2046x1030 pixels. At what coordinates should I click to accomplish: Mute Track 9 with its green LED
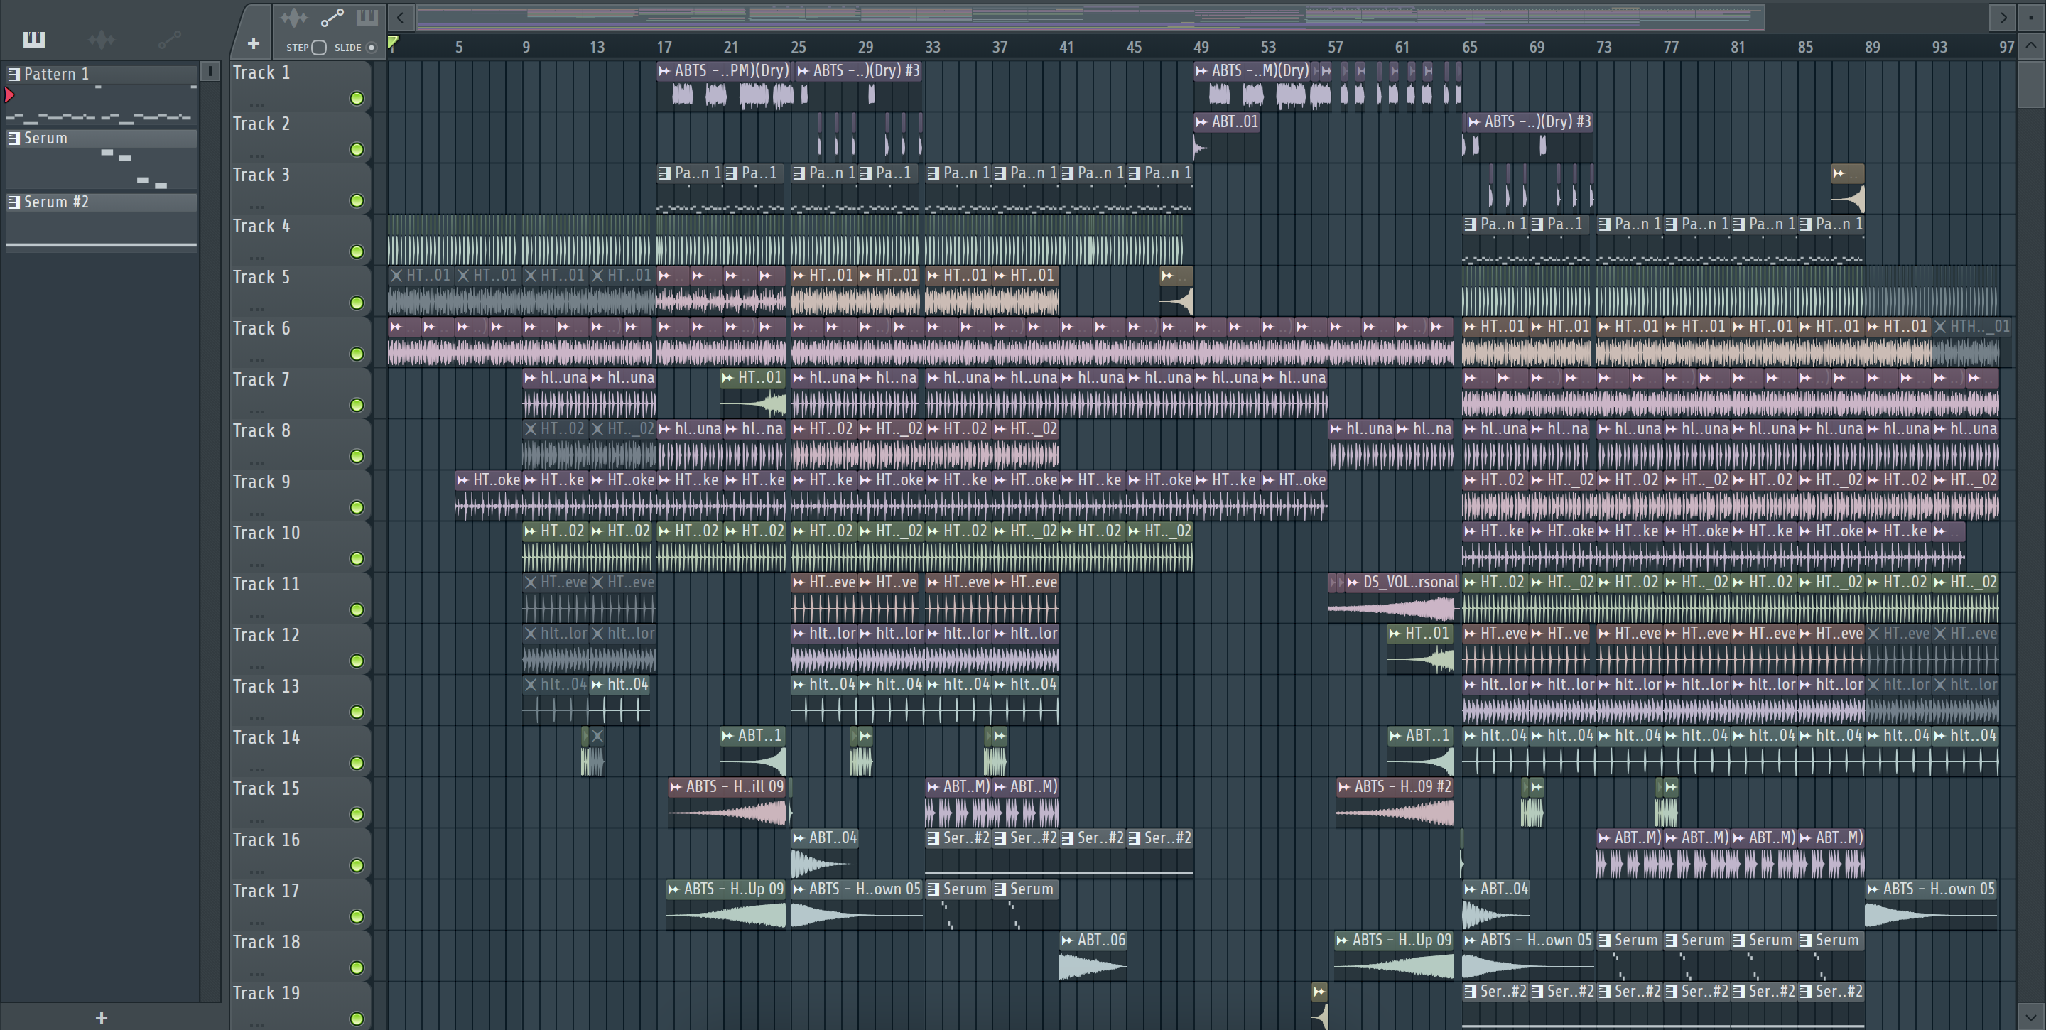357,507
